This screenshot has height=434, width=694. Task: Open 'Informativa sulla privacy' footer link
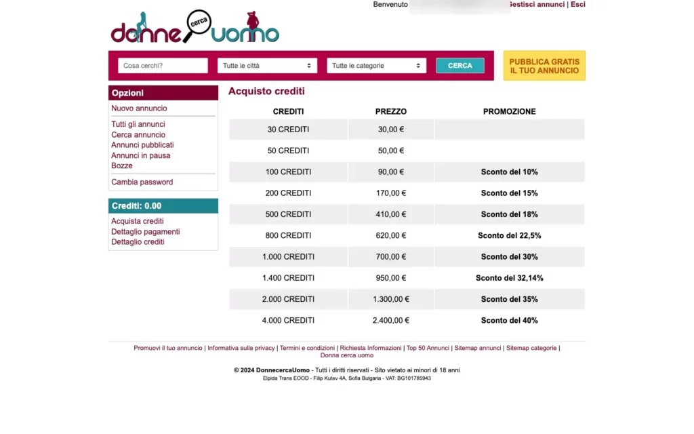coord(241,348)
